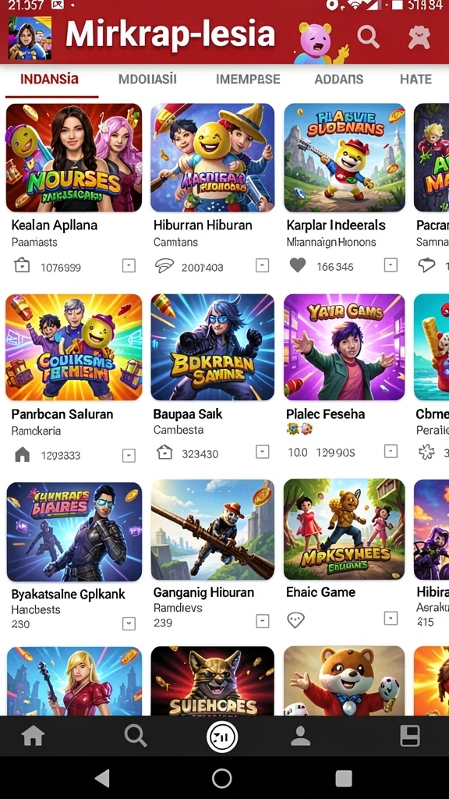449x799 pixels.
Task: Open the person profile icon in bottom bar
Action: [300, 736]
